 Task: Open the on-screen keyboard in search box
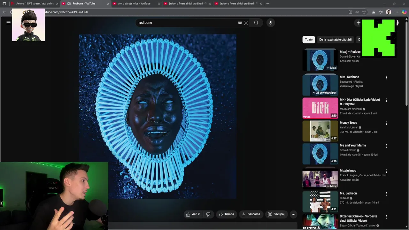click(x=240, y=23)
